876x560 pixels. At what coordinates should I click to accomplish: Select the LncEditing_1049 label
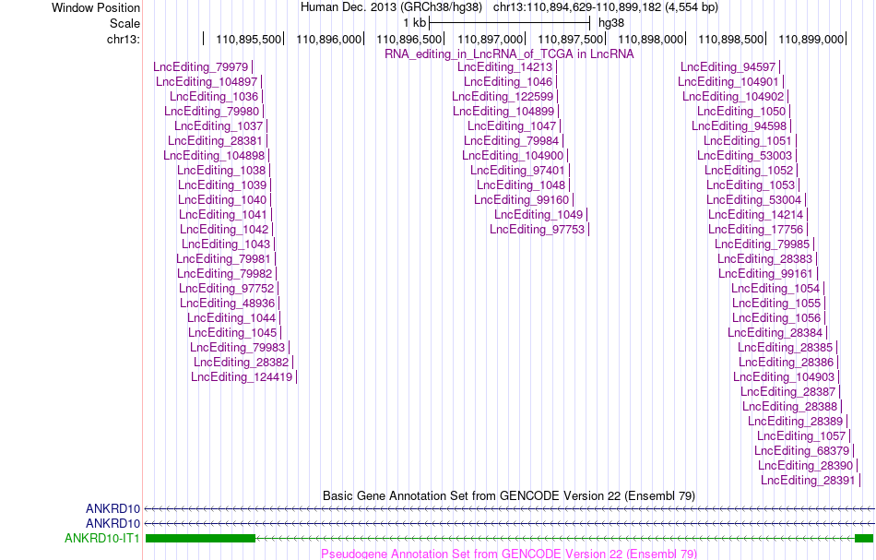point(539,215)
